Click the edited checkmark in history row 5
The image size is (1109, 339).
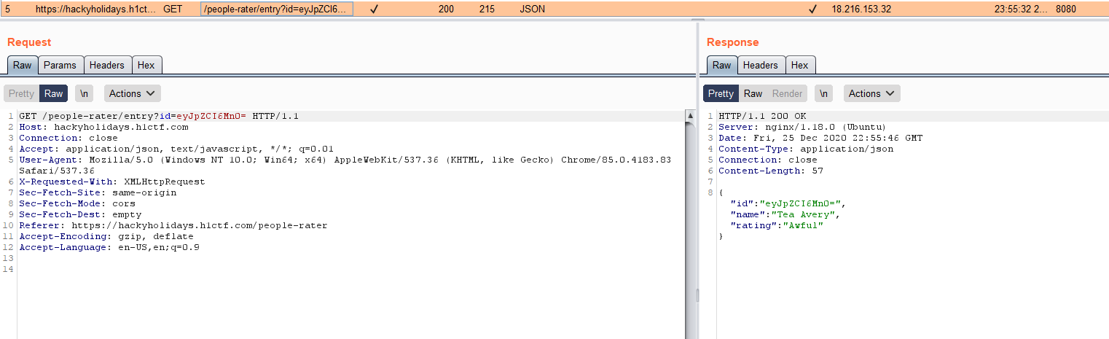tap(374, 9)
